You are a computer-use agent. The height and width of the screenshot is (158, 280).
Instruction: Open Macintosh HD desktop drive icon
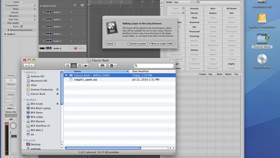tap(262, 2)
